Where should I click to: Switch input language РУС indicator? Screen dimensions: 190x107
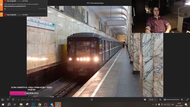173,104
